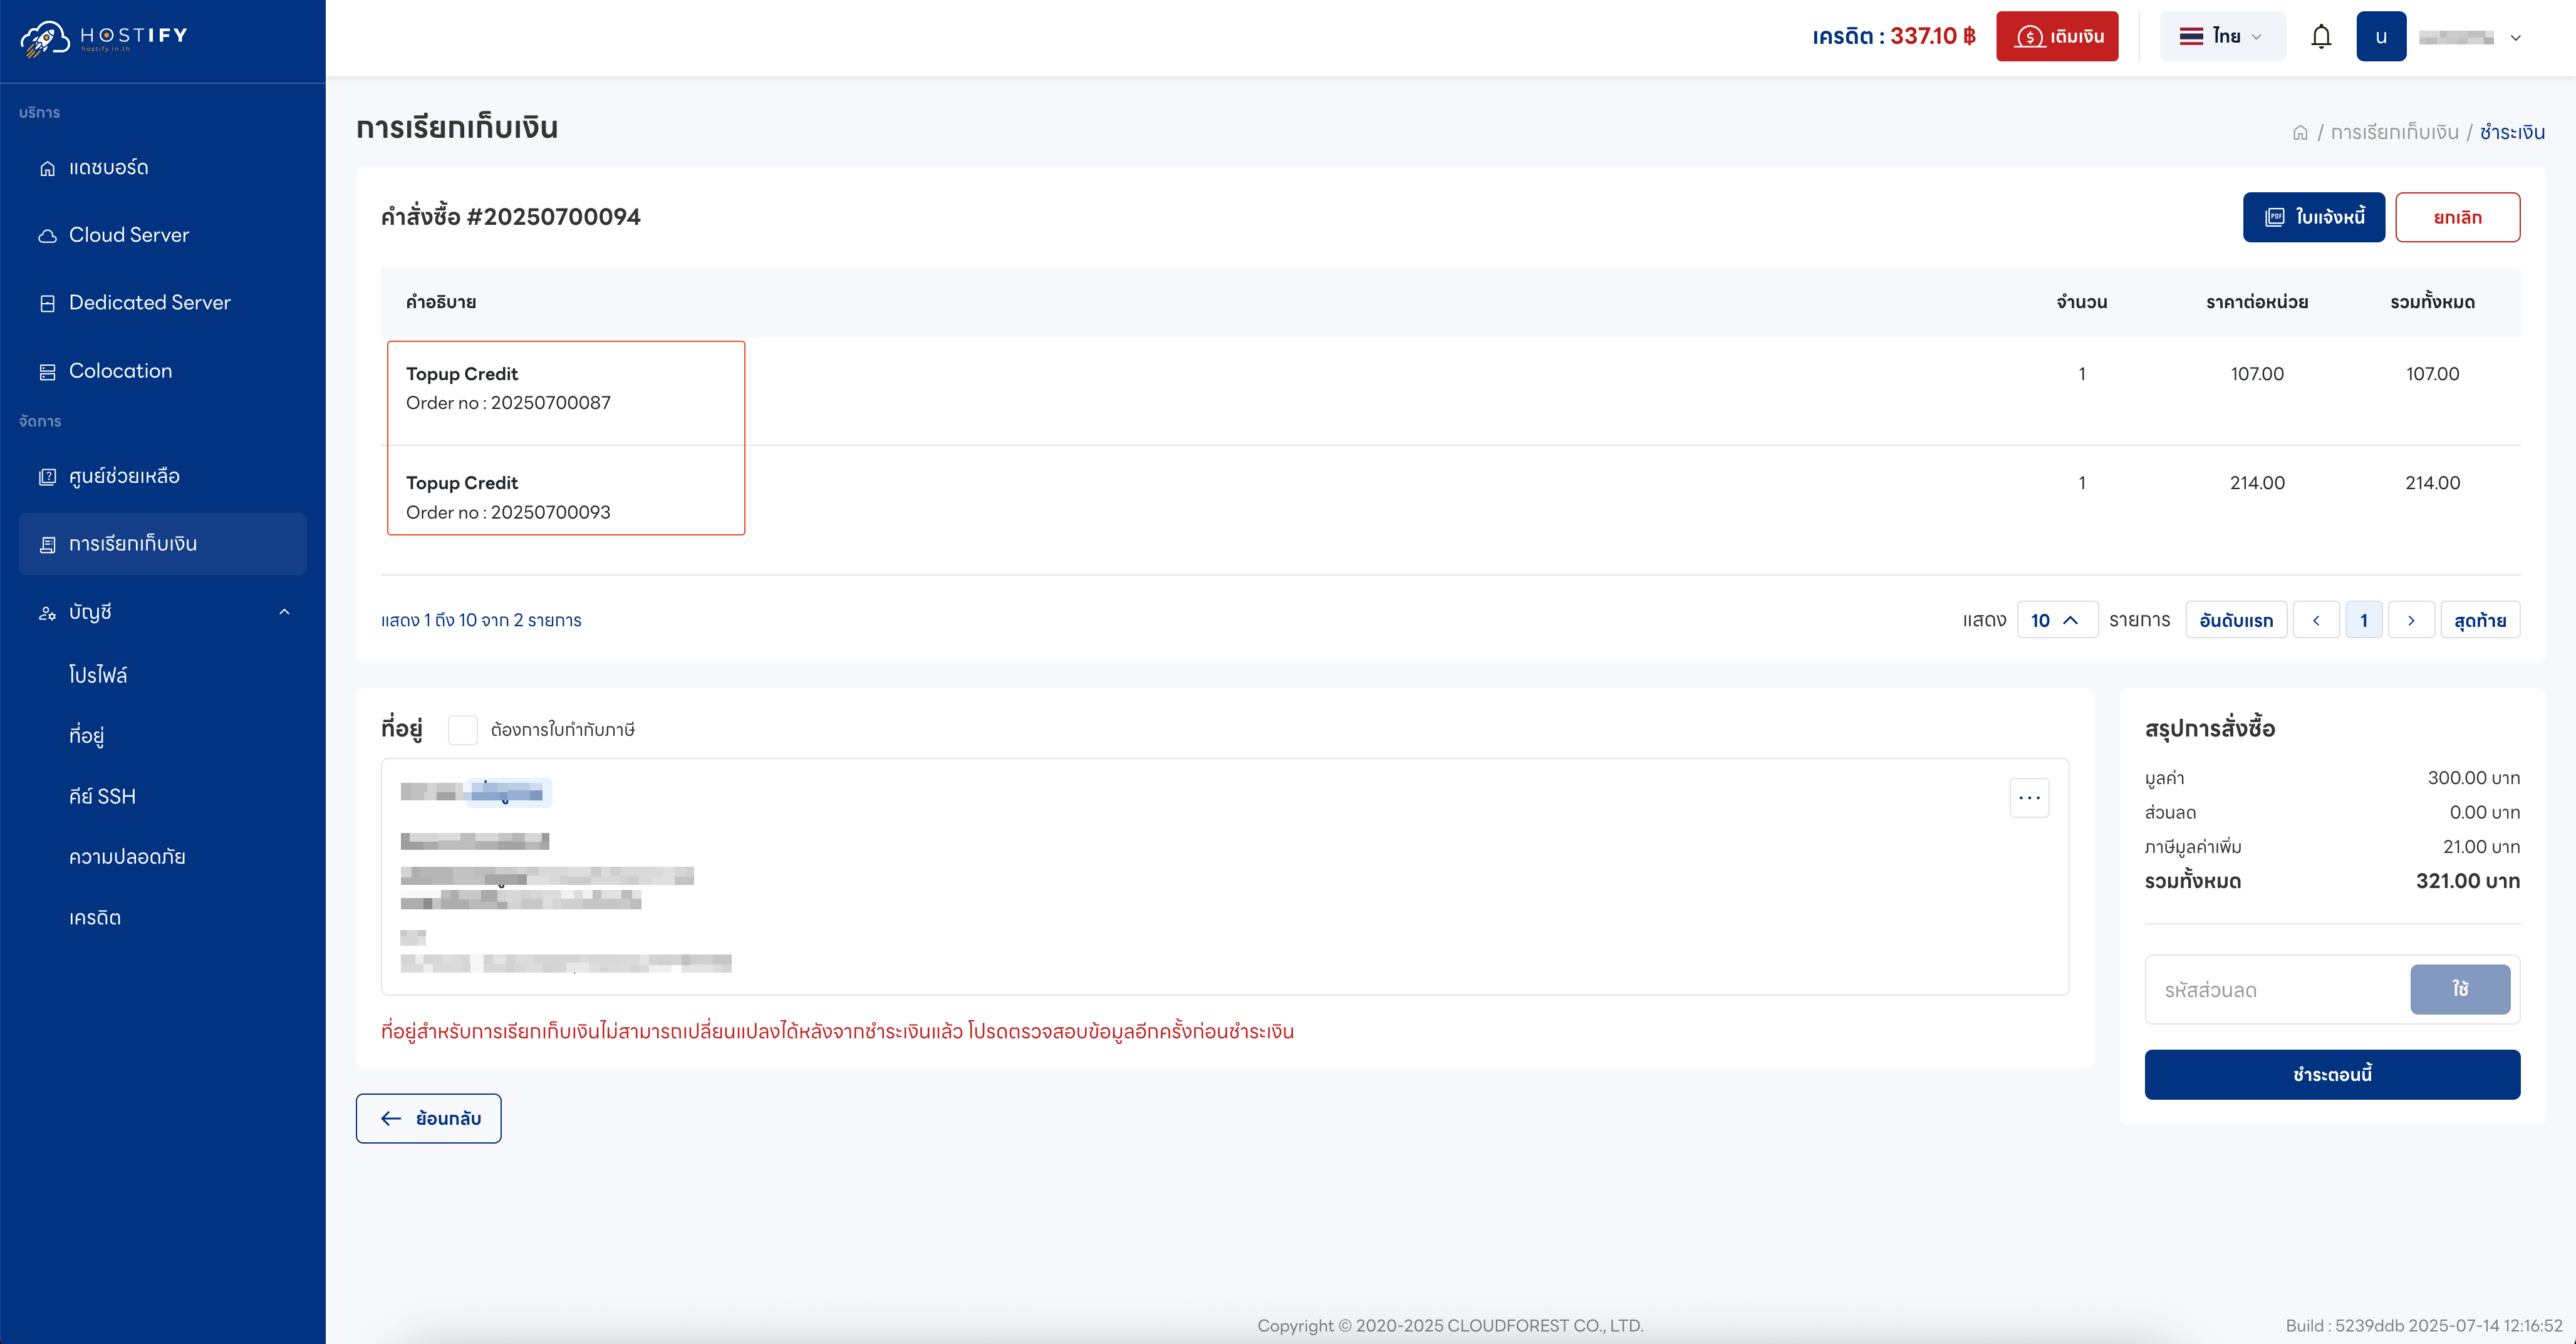Collapse the บัญชี account submenu
This screenshot has height=1344, width=2576.
284,612
